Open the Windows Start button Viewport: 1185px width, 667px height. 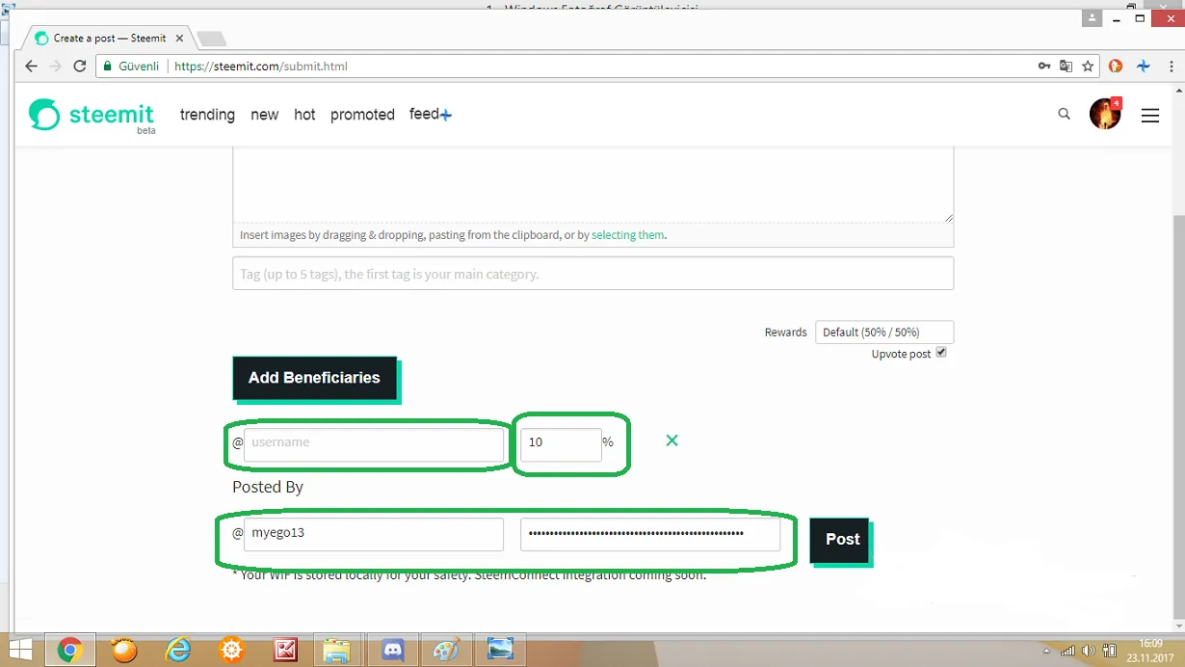click(20, 651)
